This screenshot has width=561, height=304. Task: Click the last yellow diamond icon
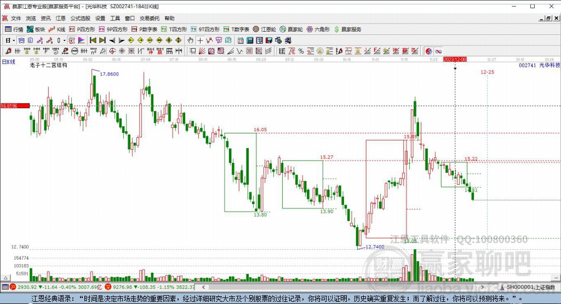click(x=178, y=40)
